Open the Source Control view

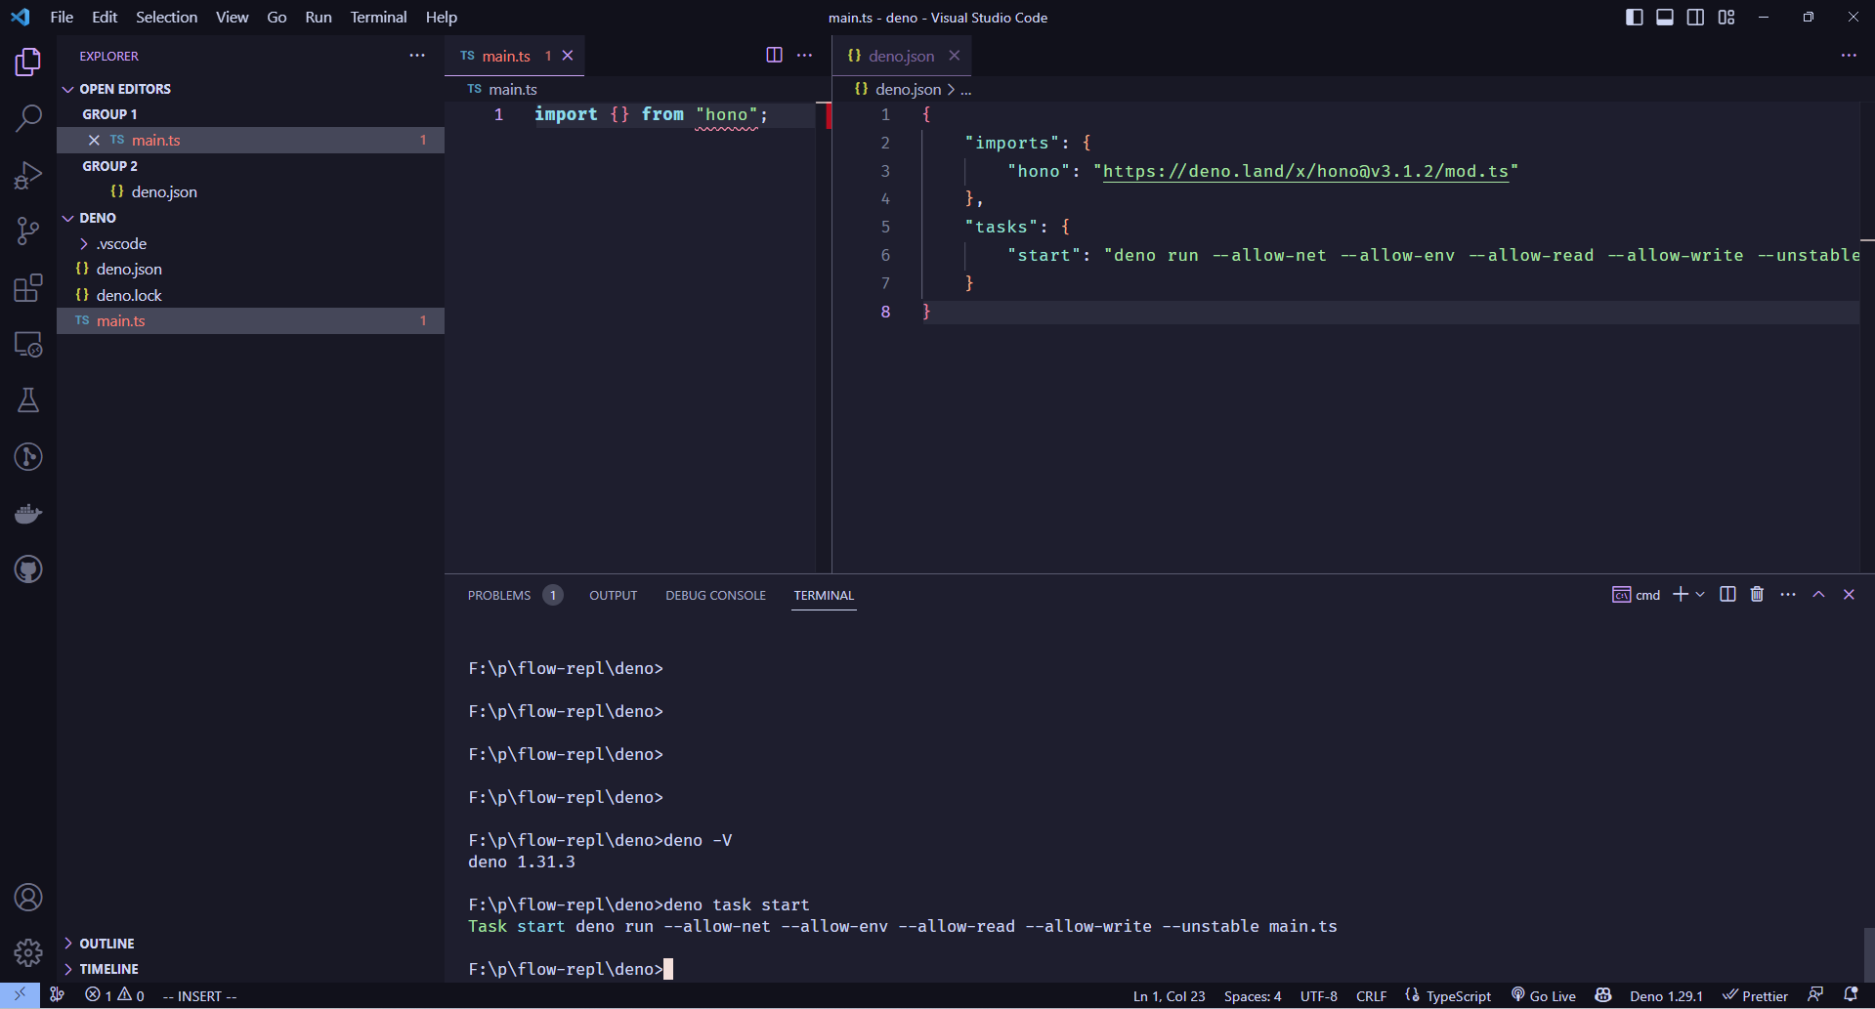pyautogui.click(x=28, y=231)
